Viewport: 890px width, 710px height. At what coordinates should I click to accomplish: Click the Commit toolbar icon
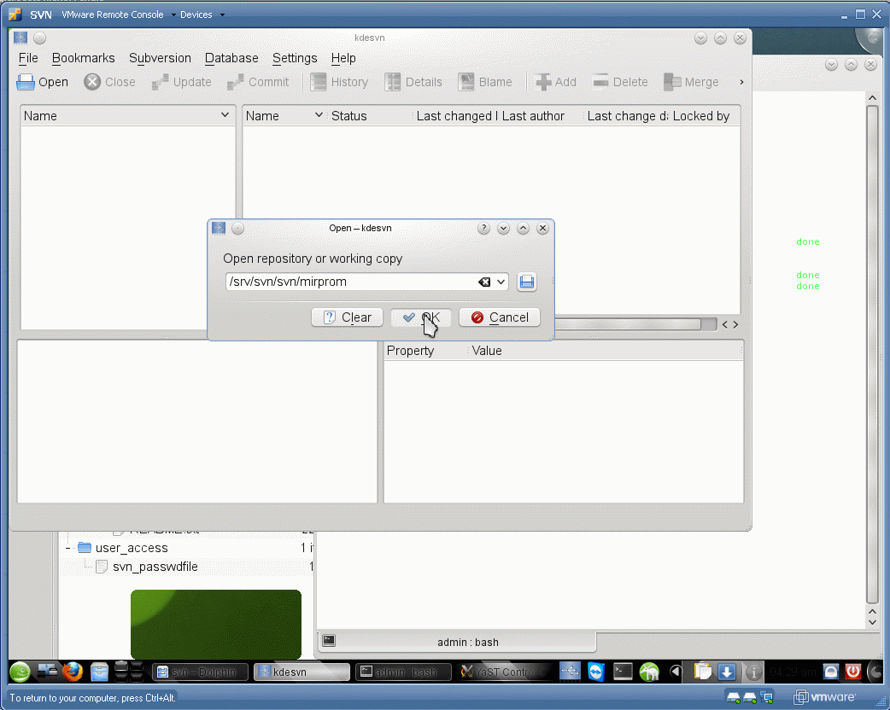pyautogui.click(x=236, y=82)
